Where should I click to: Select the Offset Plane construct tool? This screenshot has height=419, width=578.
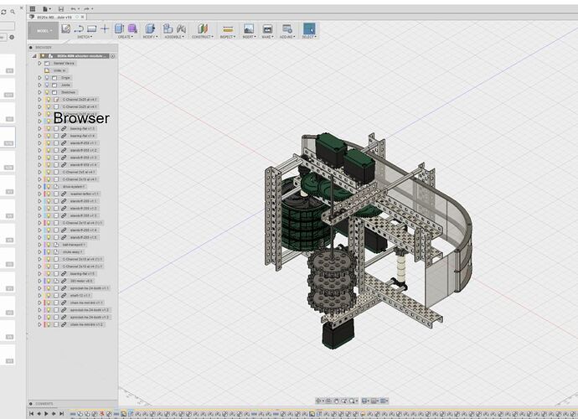(x=203, y=28)
